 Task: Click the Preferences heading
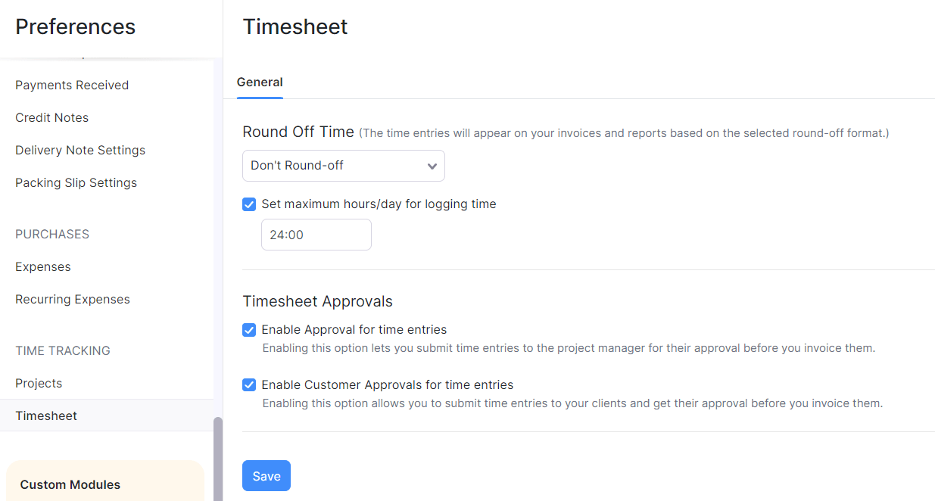coord(75,26)
